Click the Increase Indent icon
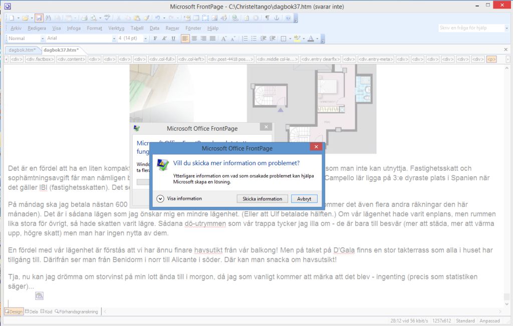The width and height of the screenshot is (513, 326). tap(272, 38)
